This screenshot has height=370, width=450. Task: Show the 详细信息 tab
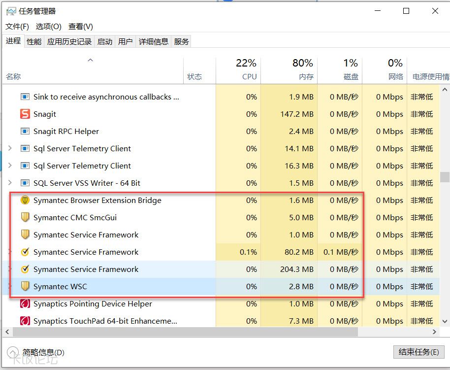153,42
